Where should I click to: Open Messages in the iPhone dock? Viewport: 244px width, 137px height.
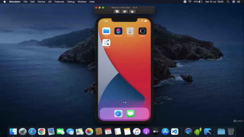130,113
